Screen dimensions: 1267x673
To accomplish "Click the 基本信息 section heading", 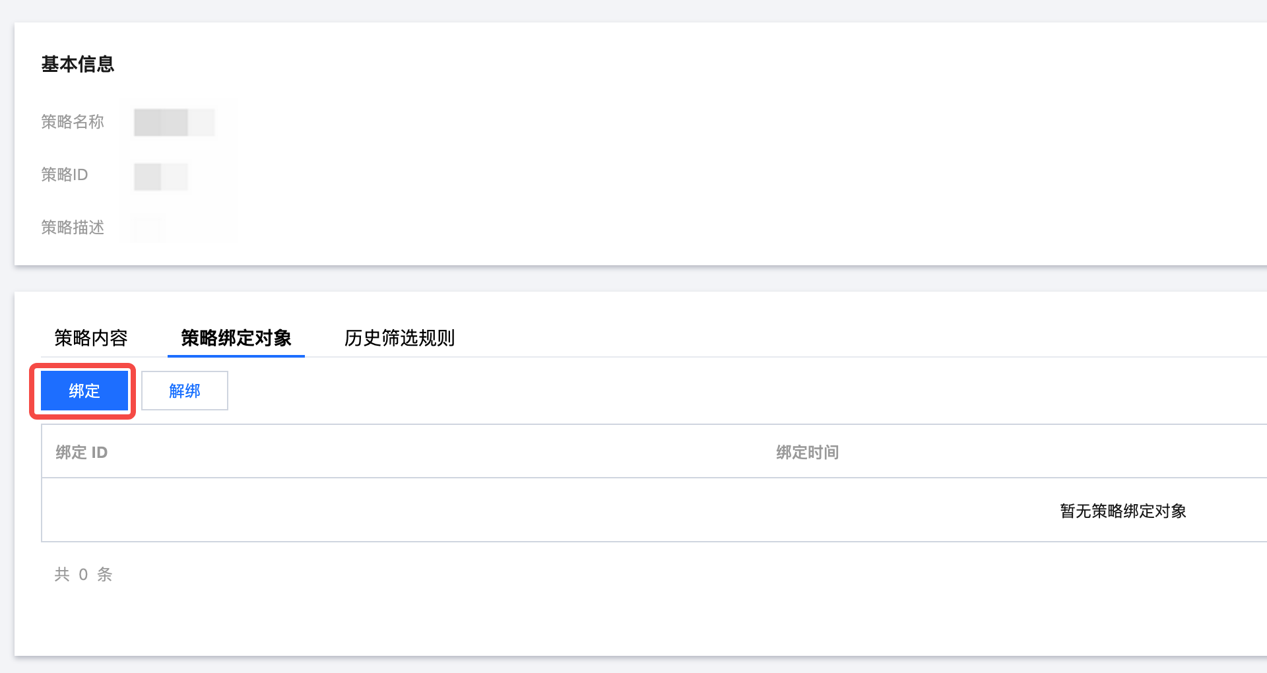I will [78, 64].
